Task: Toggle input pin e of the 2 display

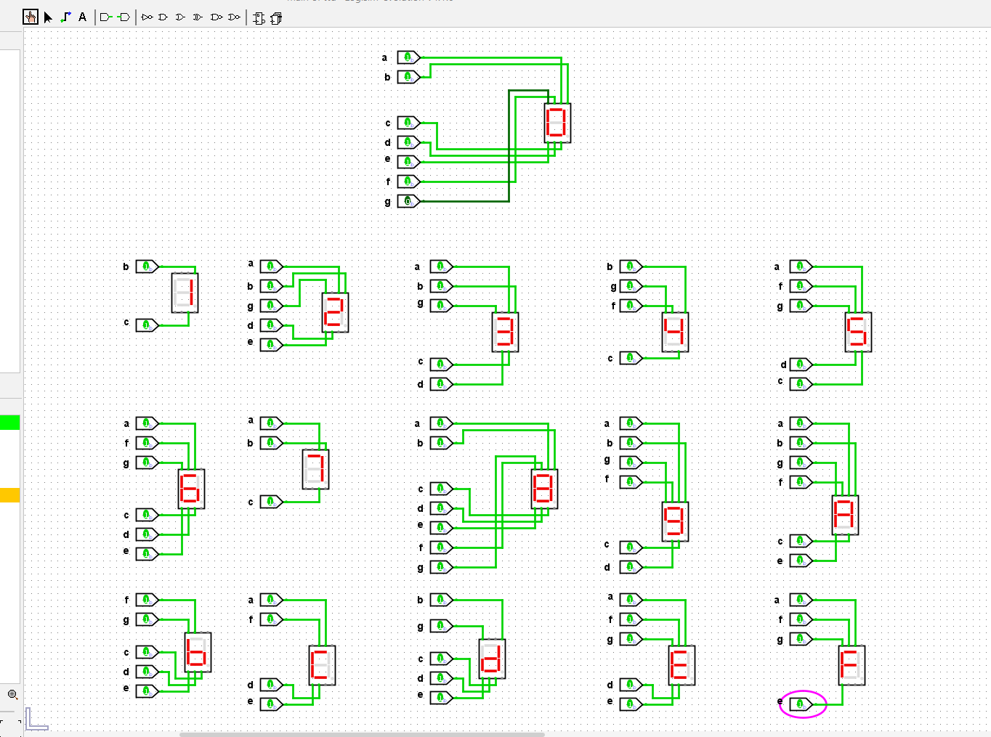Action: click(271, 345)
